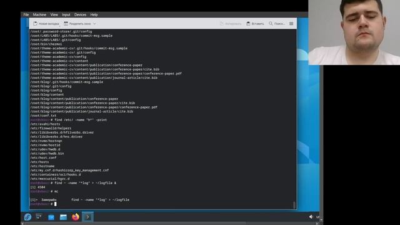This screenshot has width=400, height=225.
Task: Click the terminal vertical scrollbar handle
Action: coord(294,205)
